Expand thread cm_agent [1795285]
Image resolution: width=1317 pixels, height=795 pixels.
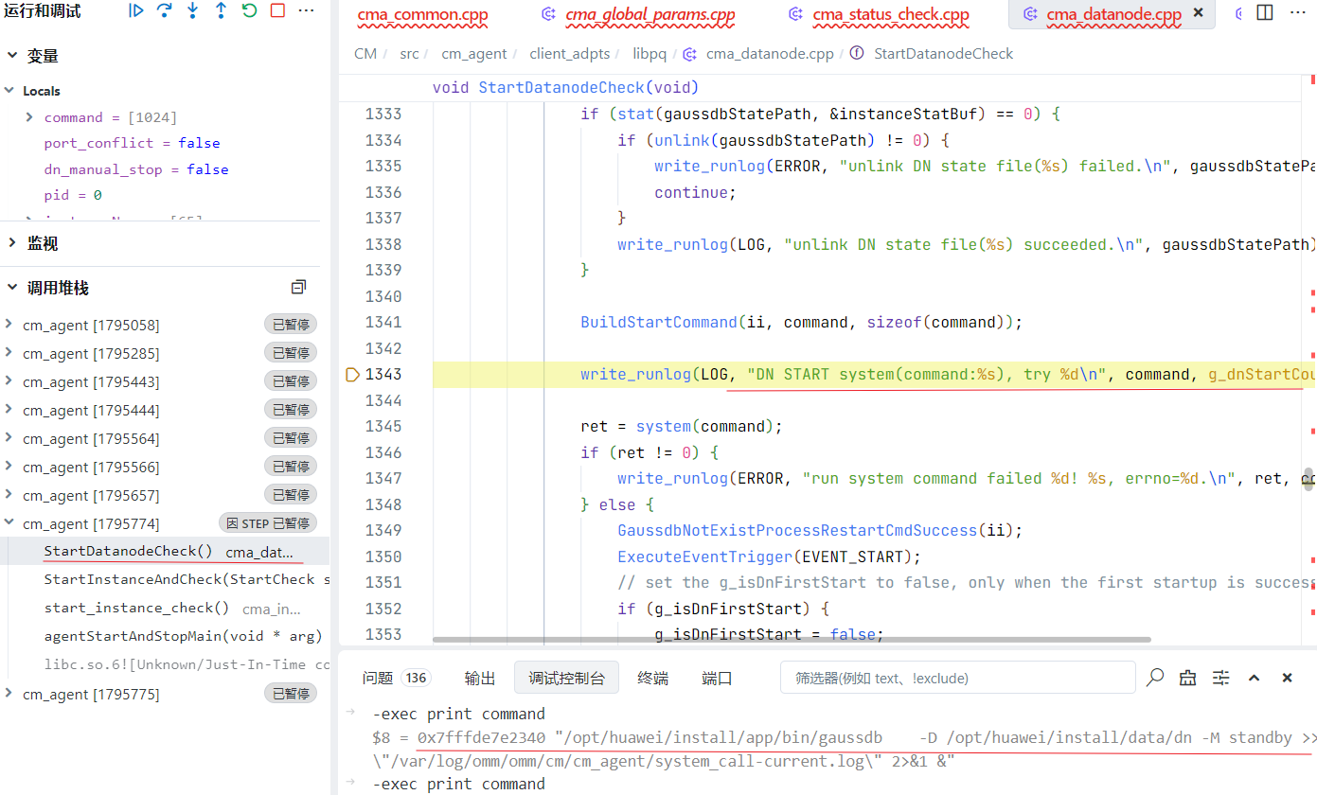pyautogui.click(x=9, y=353)
